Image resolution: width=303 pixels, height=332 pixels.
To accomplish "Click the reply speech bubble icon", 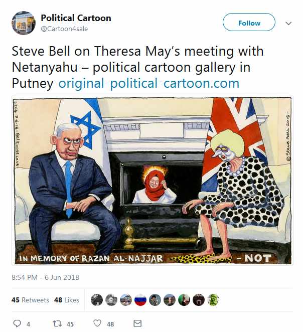I will coord(17,324).
